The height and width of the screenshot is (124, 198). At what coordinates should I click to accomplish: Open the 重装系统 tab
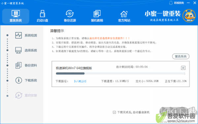(x=16, y=16)
